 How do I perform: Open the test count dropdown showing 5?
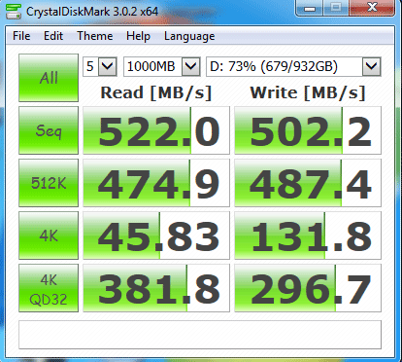click(x=100, y=67)
